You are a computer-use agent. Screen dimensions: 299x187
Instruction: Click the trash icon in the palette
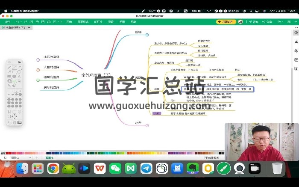pyautogui.click(x=14, y=123)
